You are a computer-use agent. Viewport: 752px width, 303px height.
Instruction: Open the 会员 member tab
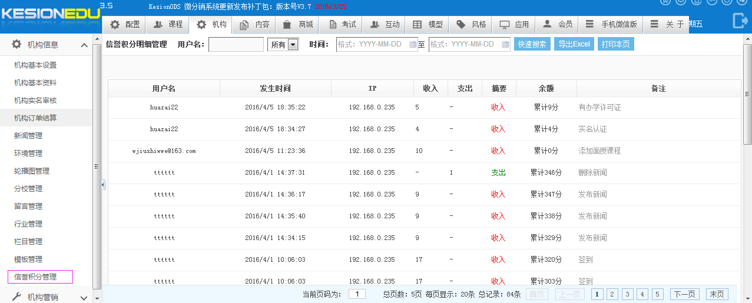point(557,25)
